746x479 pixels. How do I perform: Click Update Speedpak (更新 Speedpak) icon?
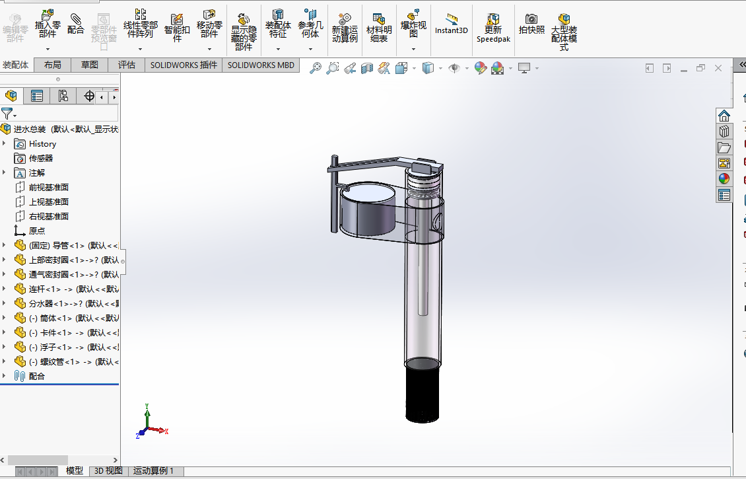493,28
